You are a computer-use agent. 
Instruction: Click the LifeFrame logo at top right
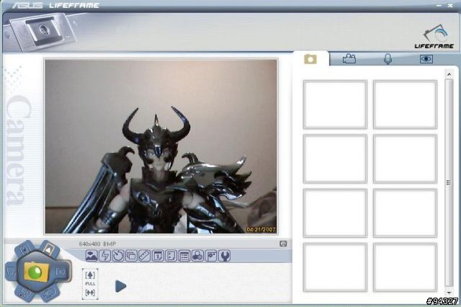pos(434,37)
